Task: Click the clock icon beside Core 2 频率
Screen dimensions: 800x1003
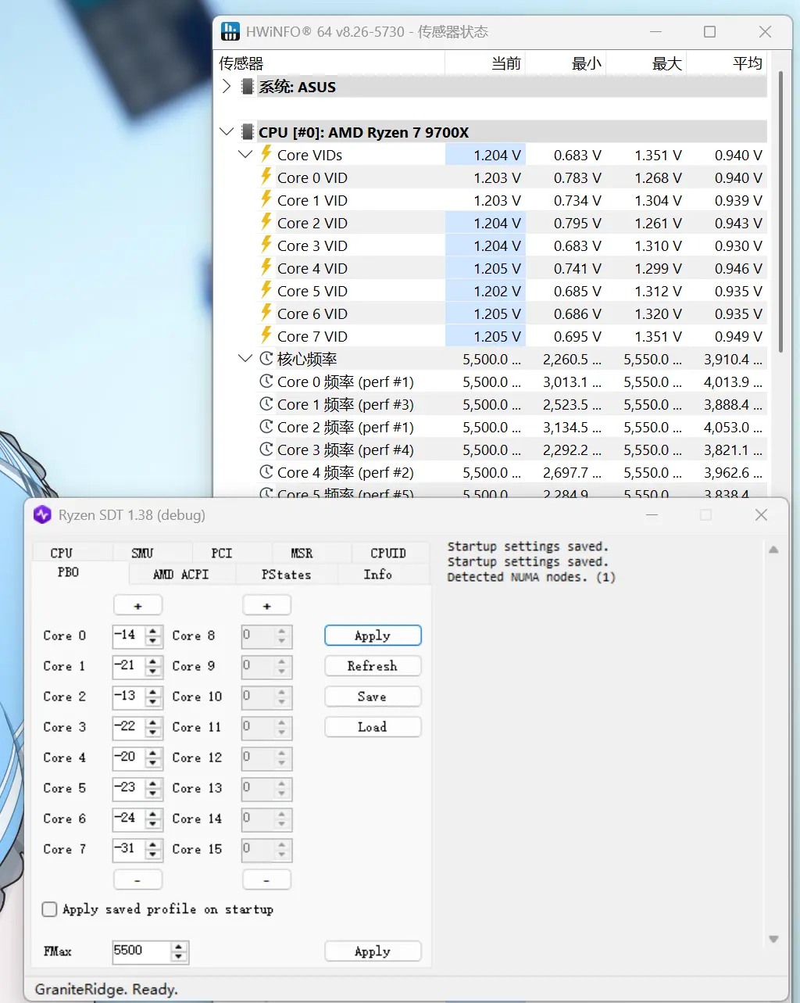Action: (x=266, y=427)
